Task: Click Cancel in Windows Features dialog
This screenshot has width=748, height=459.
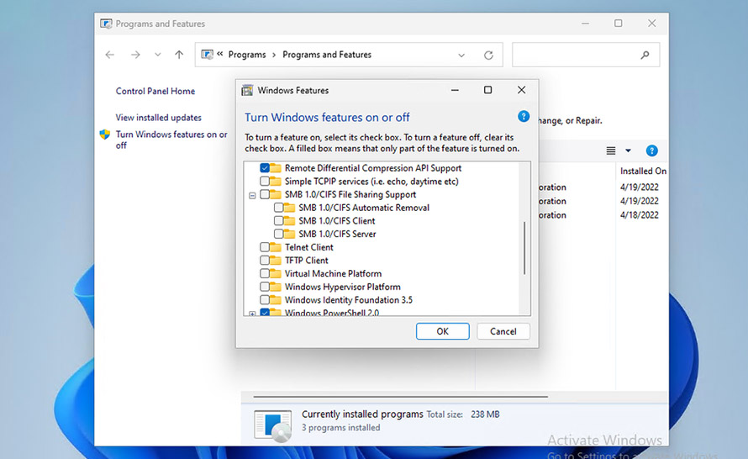Action: click(503, 331)
